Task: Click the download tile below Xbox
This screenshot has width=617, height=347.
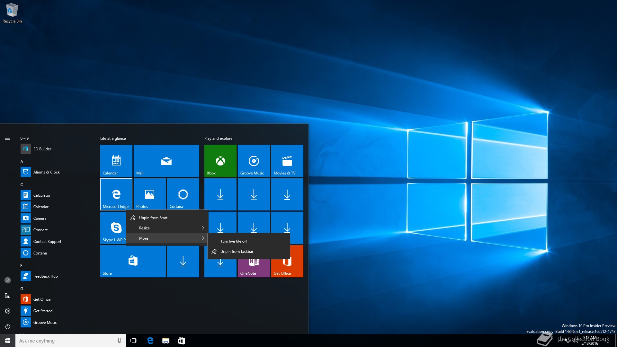Action: (220, 194)
